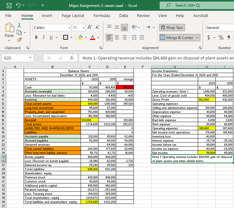234x208 pixels.
Task: Open Merge & Center dropdown arrow
Action: tap(197, 37)
